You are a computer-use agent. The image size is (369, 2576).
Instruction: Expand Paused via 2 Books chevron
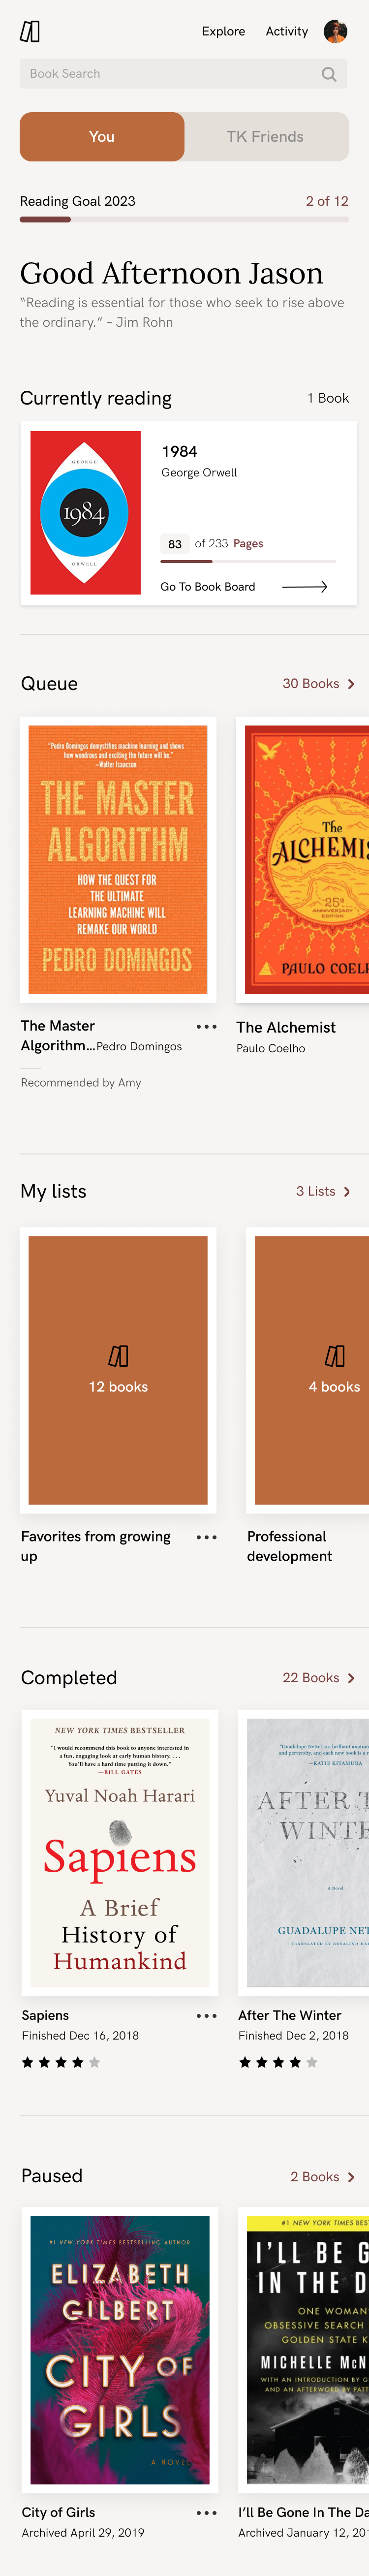tap(351, 2177)
